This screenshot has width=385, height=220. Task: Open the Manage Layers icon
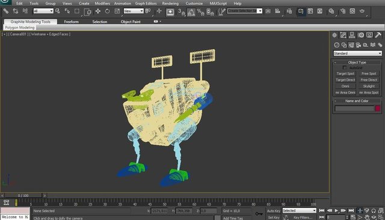click(x=289, y=11)
